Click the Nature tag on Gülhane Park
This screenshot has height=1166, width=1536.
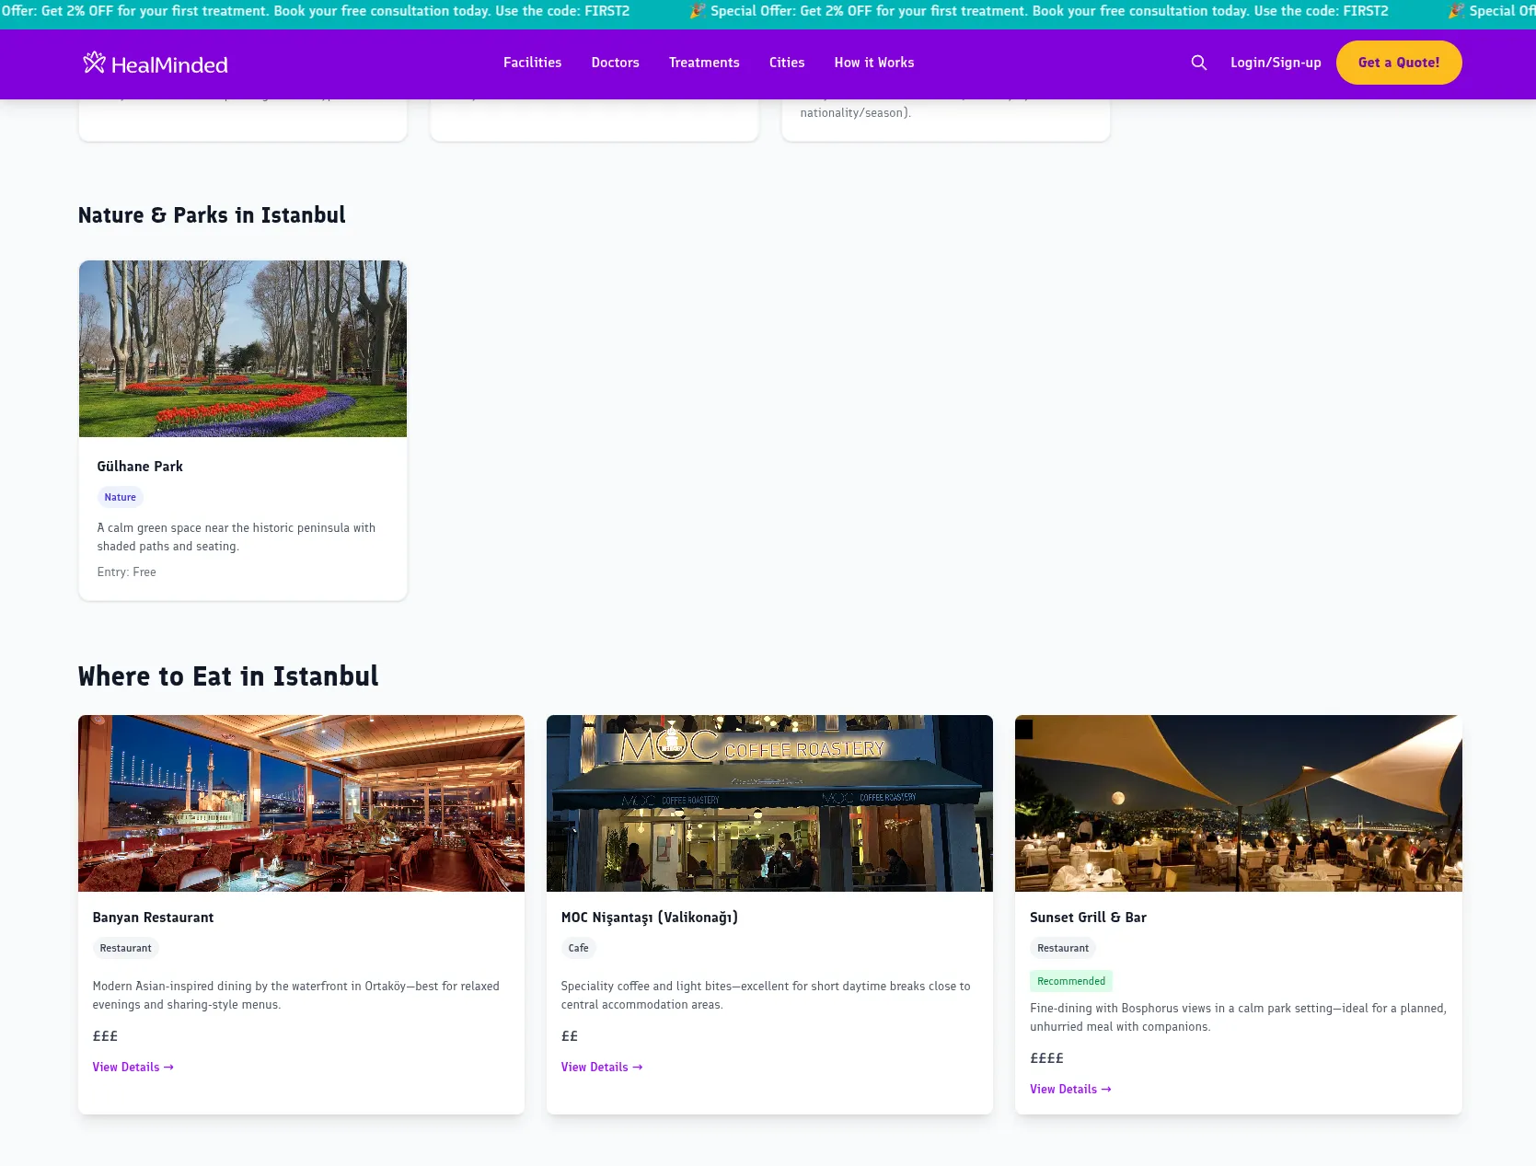(121, 497)
